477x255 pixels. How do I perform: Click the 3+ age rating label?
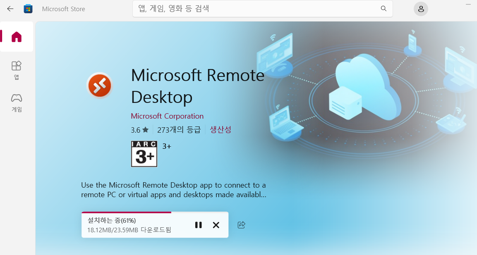point(167,146)
